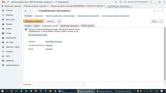This screenshot has height=93, width=166.
Task: Open Схеми оподаткування контрагентів link
Action: 115,16
